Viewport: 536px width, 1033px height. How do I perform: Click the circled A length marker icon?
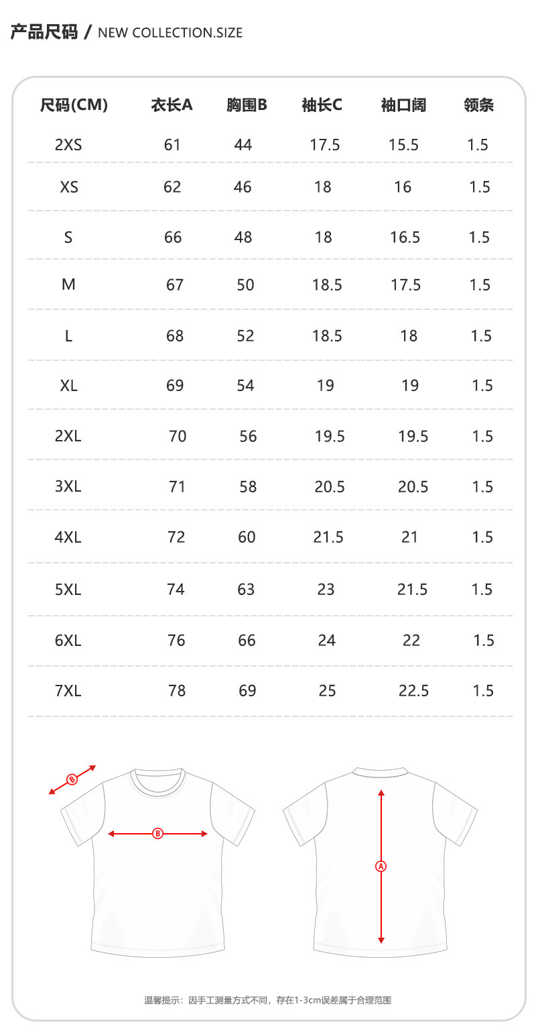(381, 866)
